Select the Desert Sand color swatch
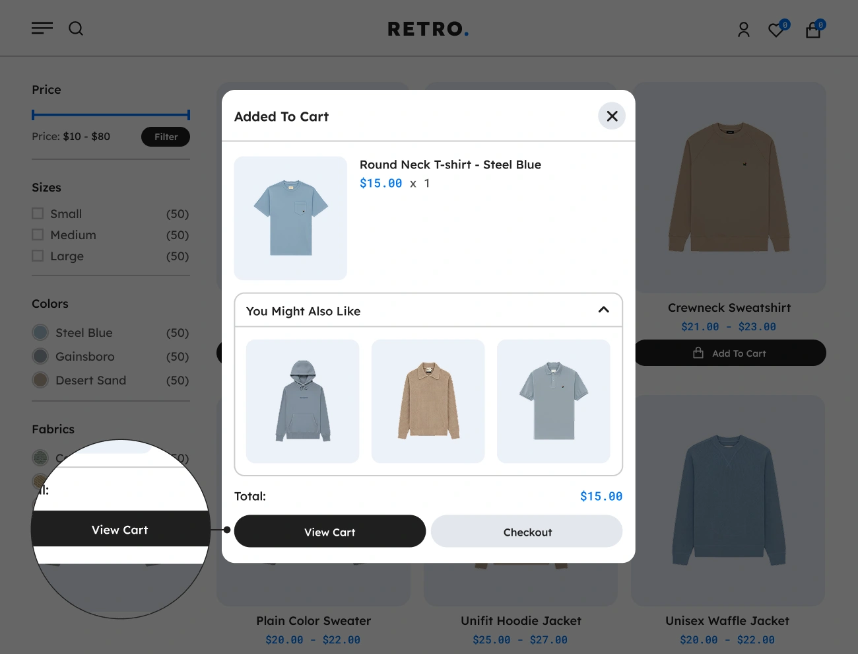This screenshot has height=654, width=858. point(40,380)
